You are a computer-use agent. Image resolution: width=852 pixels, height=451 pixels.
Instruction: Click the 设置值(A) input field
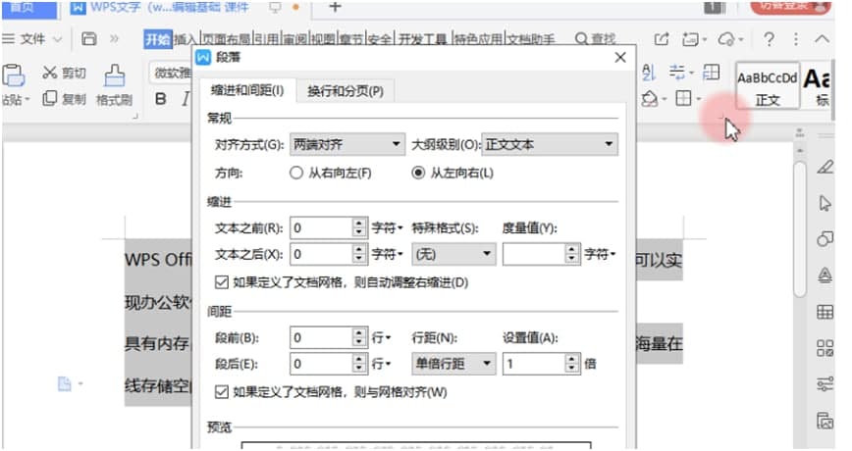tap(534, 364)
